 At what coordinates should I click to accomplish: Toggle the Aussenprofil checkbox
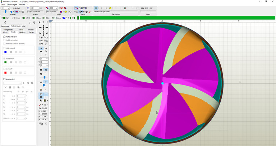(4, 58)
